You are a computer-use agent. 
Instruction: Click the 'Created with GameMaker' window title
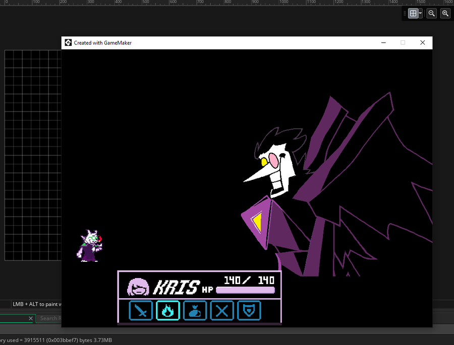[x=102, y=43]
